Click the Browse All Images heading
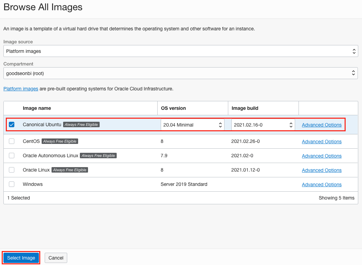This screenshot has height=265, width=362. click(x=43, y=7)
